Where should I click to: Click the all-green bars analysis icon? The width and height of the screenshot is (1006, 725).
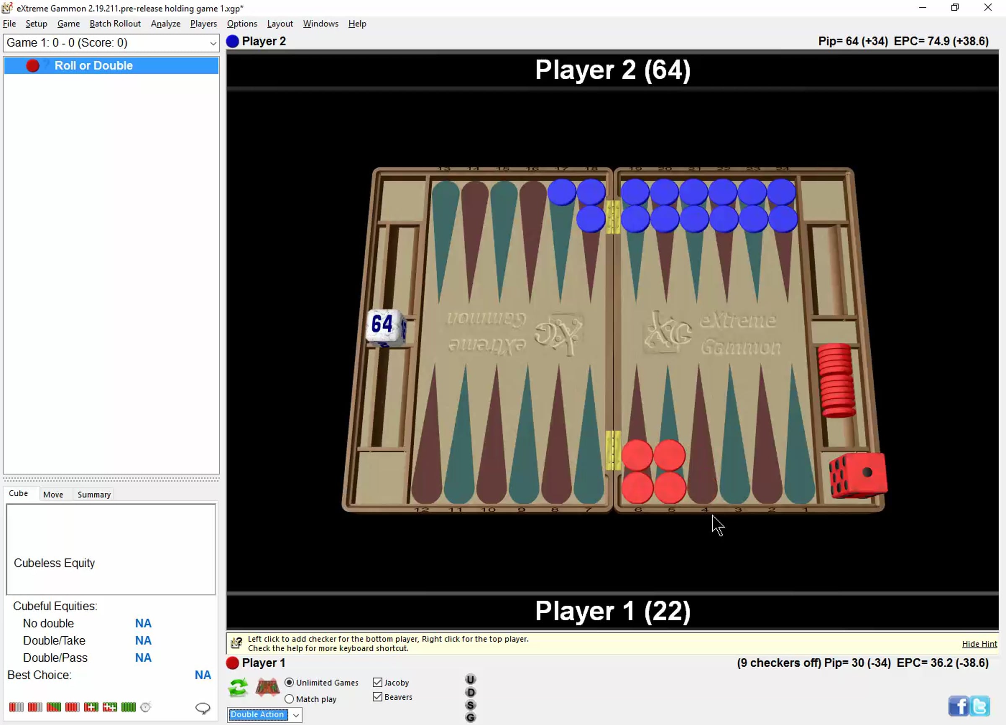pyautogui.click(x=128, y=707)
